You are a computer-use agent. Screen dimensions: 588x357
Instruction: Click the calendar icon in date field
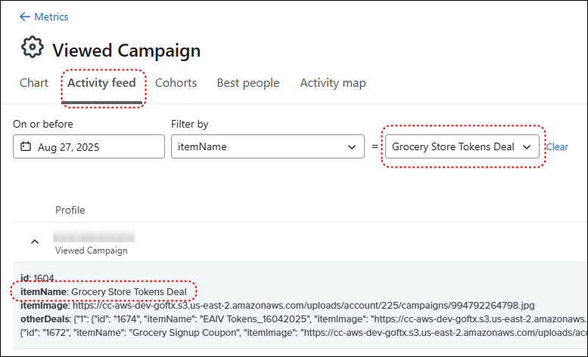tap(26, 146)
